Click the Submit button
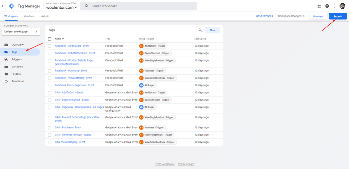 pos(338,16)
